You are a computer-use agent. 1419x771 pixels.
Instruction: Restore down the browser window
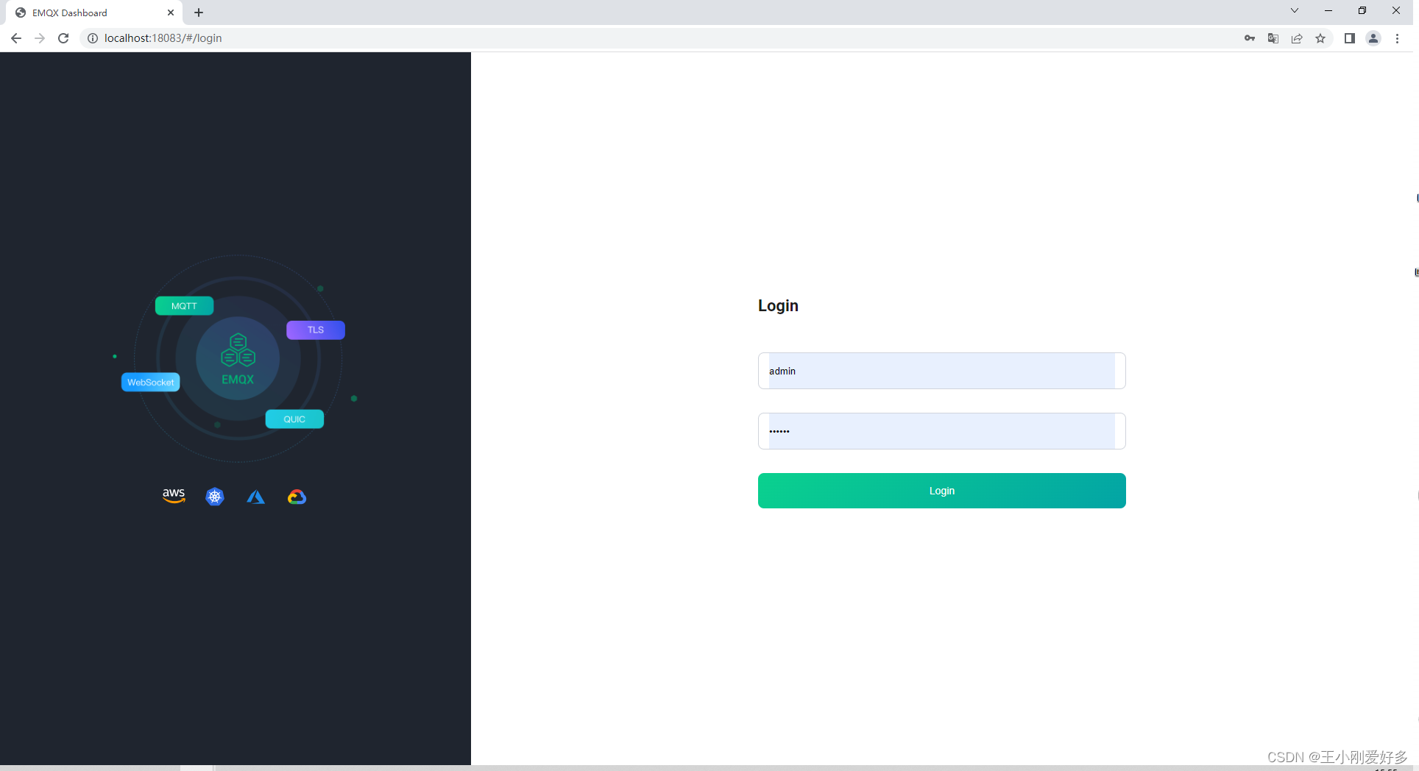click(x=1362, y=10)
